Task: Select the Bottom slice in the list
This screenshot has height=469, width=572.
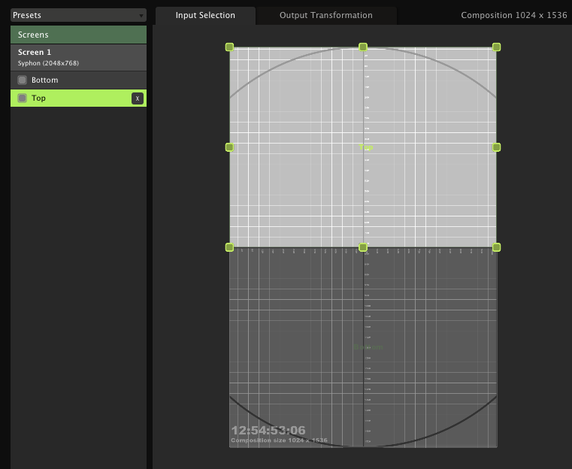Action: click(x=75, y=80)
